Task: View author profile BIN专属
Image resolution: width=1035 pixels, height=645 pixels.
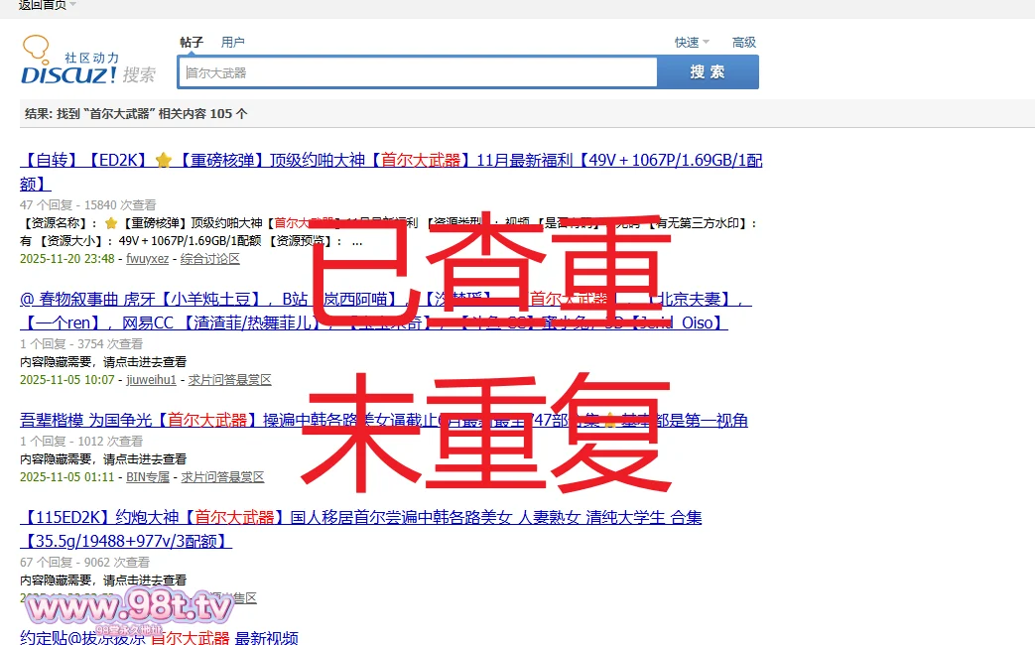Action: 147,477
